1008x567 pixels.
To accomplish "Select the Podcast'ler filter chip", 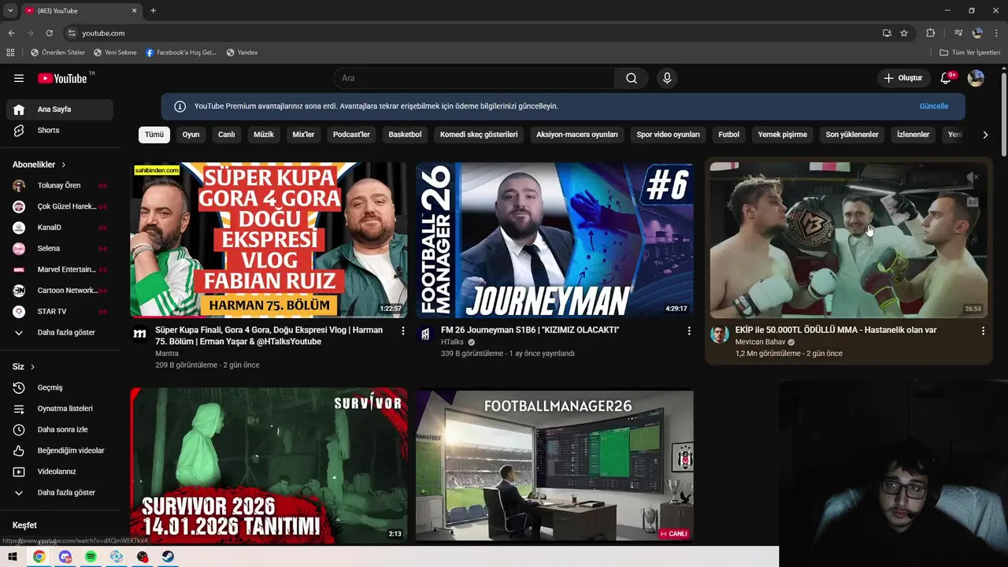I will [x=351, y=135].
